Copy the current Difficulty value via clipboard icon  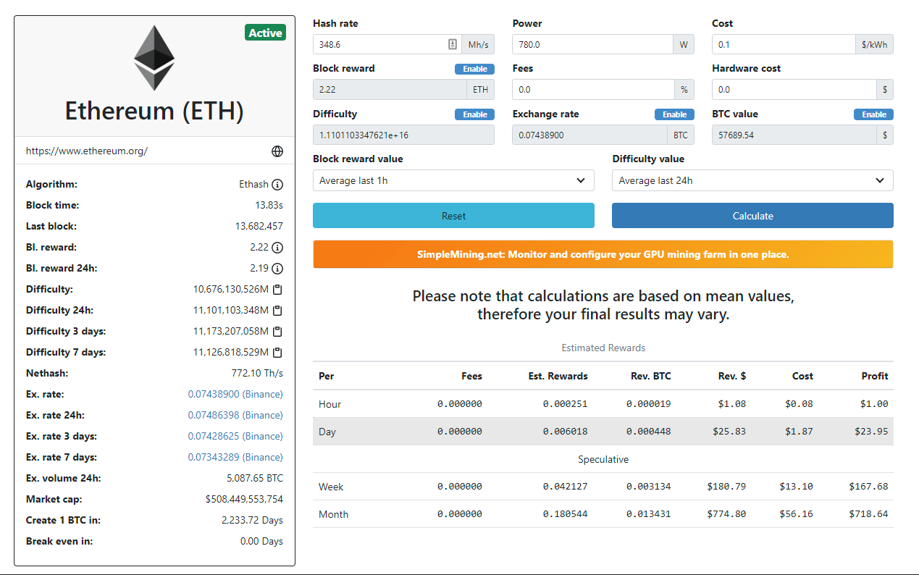pos(277,290)
